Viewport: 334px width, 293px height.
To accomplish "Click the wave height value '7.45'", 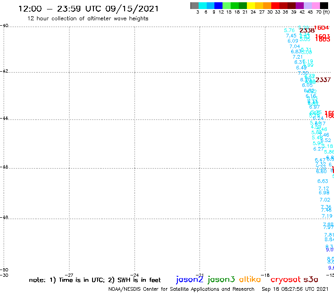I will coord(291,36).
